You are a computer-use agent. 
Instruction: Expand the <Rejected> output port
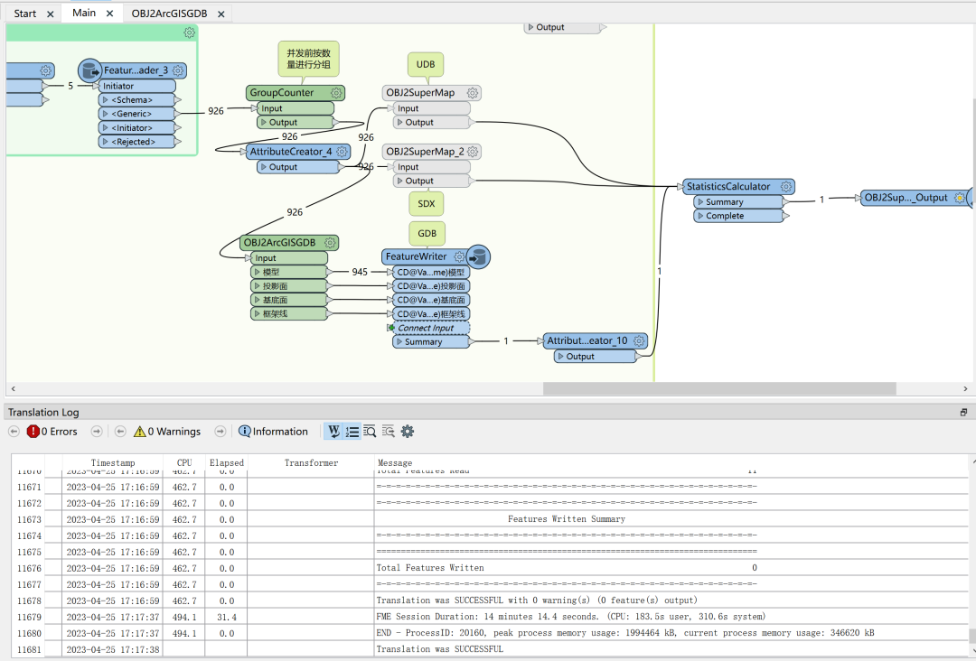click(106, 142)
